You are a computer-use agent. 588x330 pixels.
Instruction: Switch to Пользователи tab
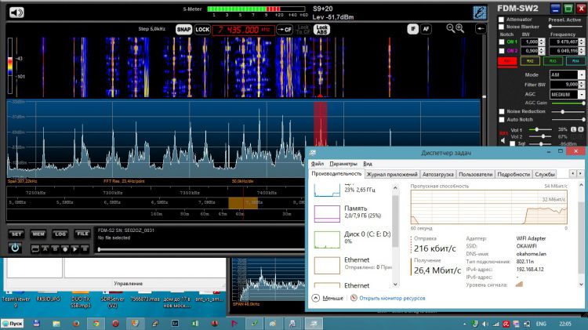click(x=476, y=174)
